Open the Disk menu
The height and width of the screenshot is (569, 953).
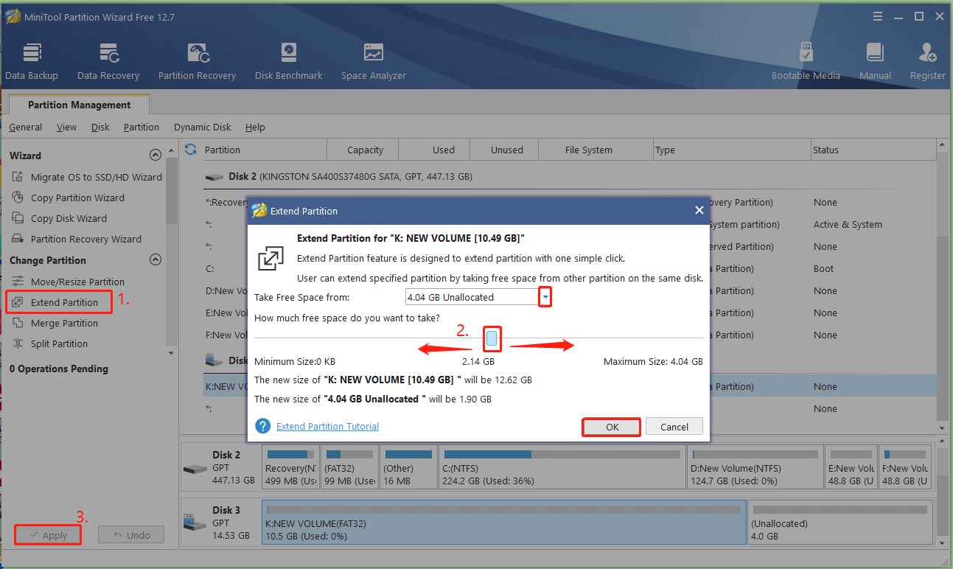coord(100,127)
